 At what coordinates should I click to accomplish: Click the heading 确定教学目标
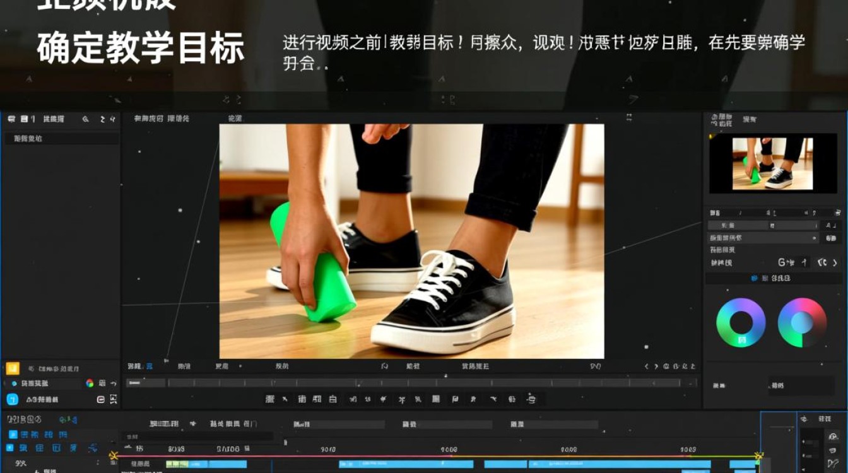[x=140, y=49]
